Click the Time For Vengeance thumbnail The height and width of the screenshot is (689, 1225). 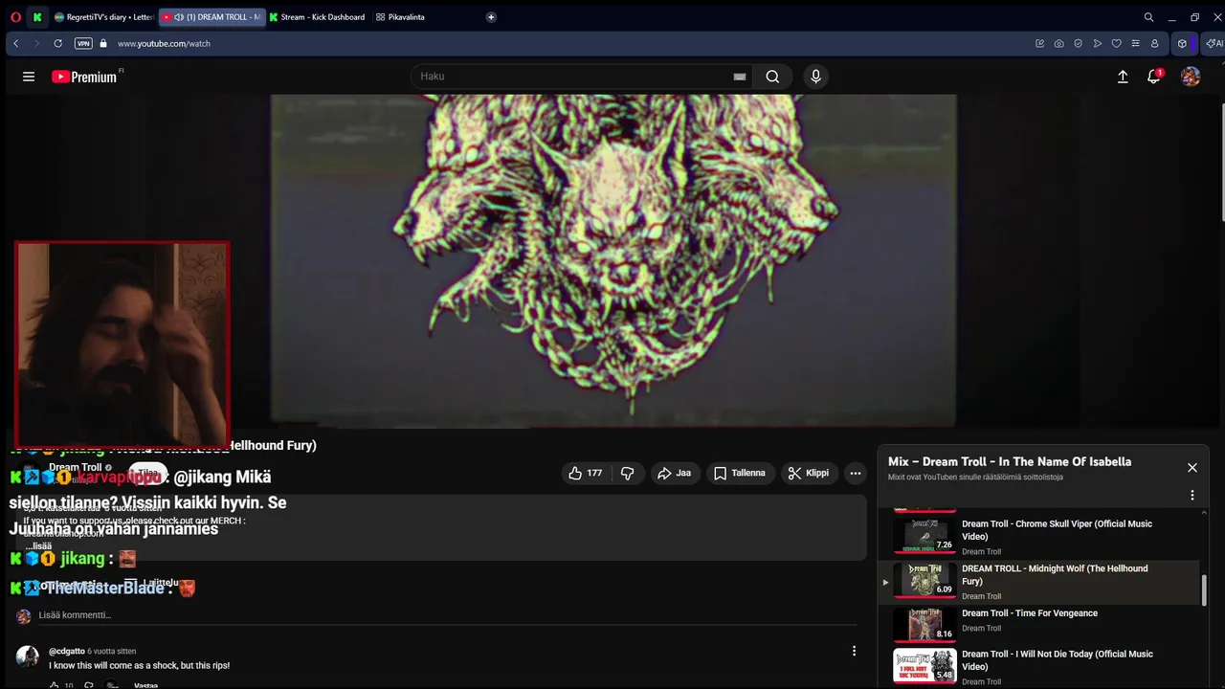pyautogui.click(x=924, y=624)
